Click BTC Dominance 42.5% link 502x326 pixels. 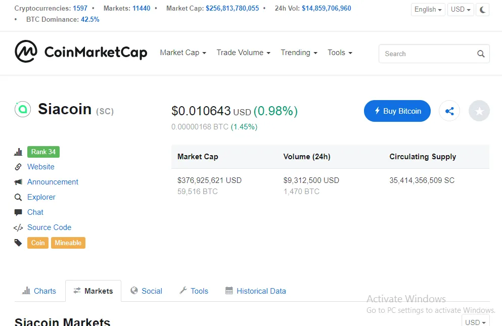(x=90, y=20)
